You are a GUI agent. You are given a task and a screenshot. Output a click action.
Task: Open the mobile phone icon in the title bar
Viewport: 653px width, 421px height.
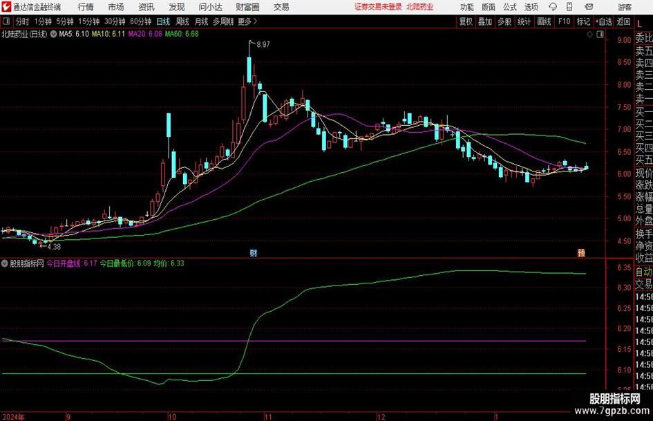pos(569,7)
